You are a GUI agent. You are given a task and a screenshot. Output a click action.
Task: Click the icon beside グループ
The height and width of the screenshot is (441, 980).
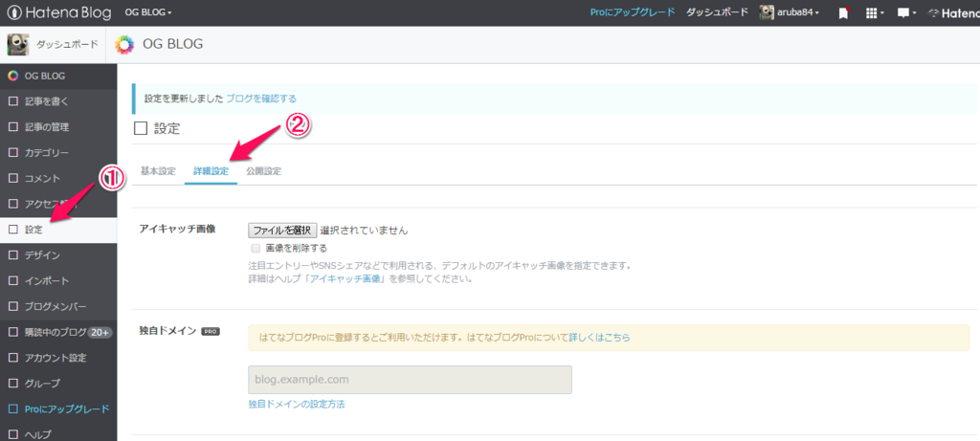(12, 384)
